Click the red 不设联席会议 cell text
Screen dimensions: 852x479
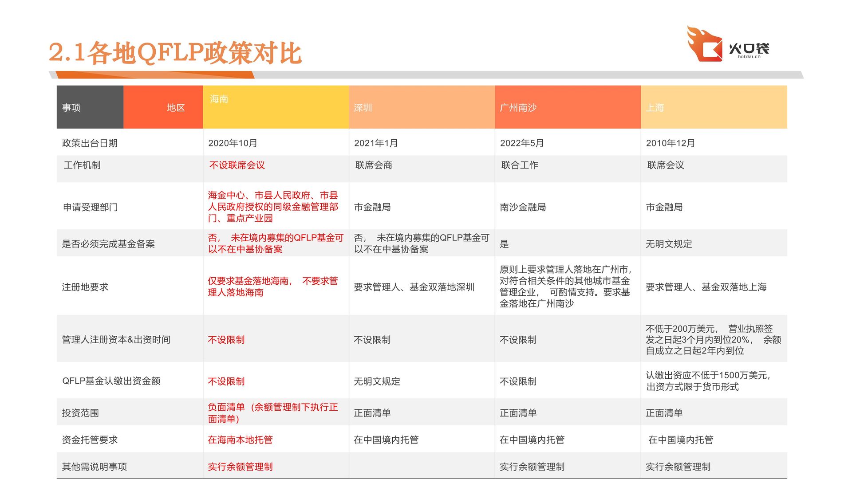tap(237, 165)
